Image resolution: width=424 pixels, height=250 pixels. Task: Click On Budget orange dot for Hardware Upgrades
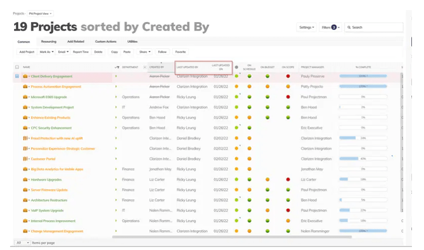267,179
